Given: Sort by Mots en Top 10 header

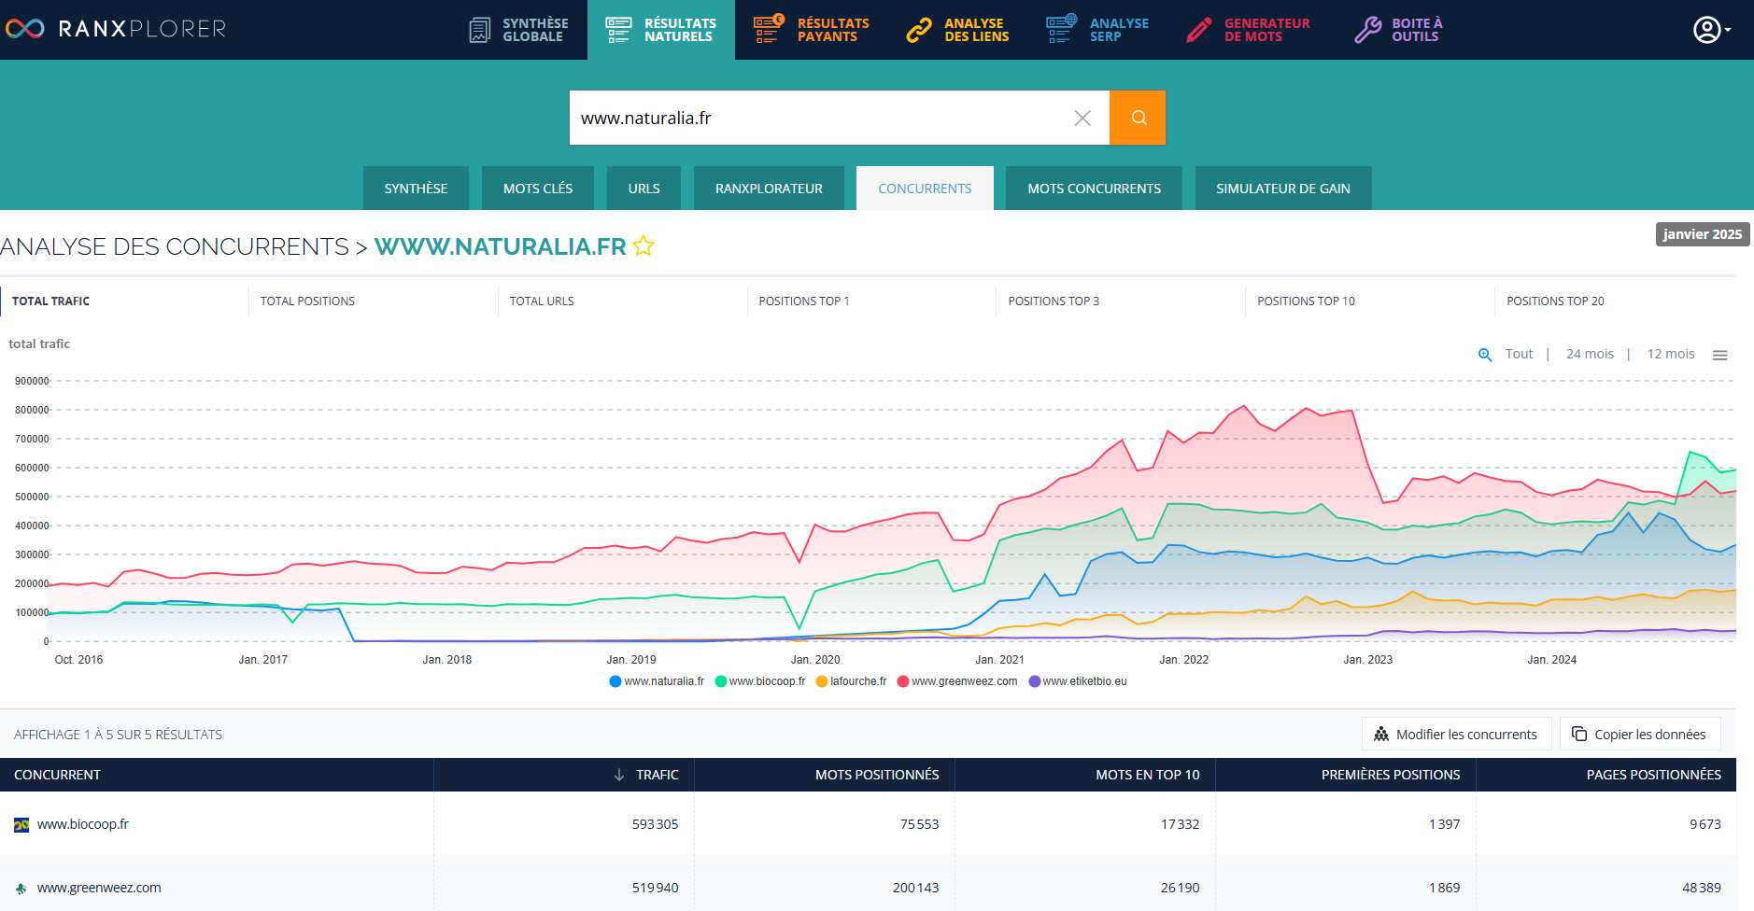Looking at the screenshot, I should tap(1085, 775).
